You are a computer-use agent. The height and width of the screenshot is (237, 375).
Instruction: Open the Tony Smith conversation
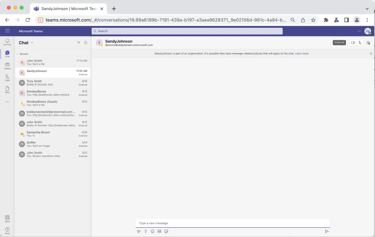[x=52, y=83]
